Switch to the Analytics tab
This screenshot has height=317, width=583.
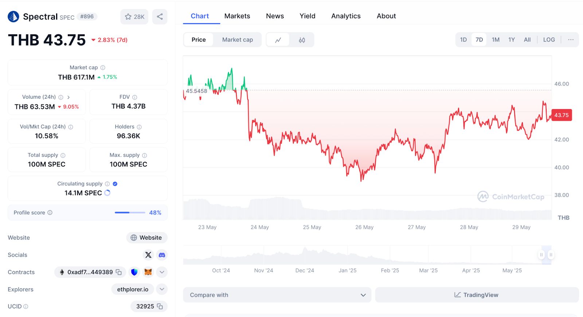coord(346,16)
